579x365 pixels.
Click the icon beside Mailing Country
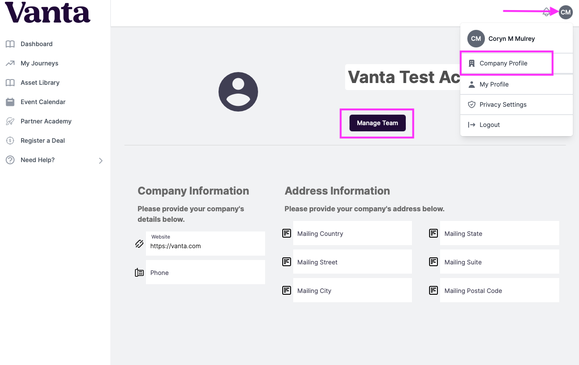pos(287,233)
